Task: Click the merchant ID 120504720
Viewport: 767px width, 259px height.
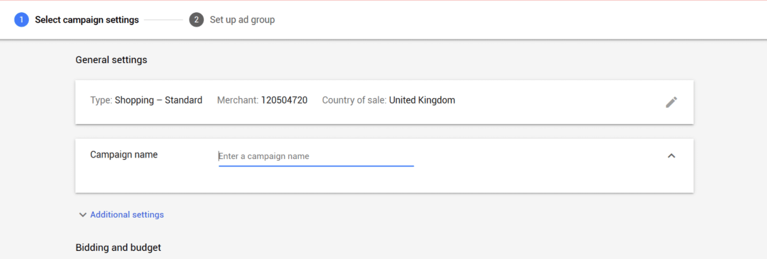Action: [x=284, y=100]
